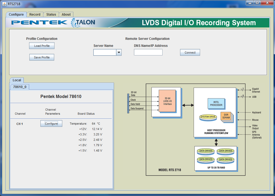Click the Connect button
The height and width of the screenshot is (196, 275).
190,52
